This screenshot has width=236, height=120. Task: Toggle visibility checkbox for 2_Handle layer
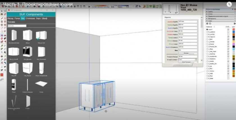pos(228,61)
